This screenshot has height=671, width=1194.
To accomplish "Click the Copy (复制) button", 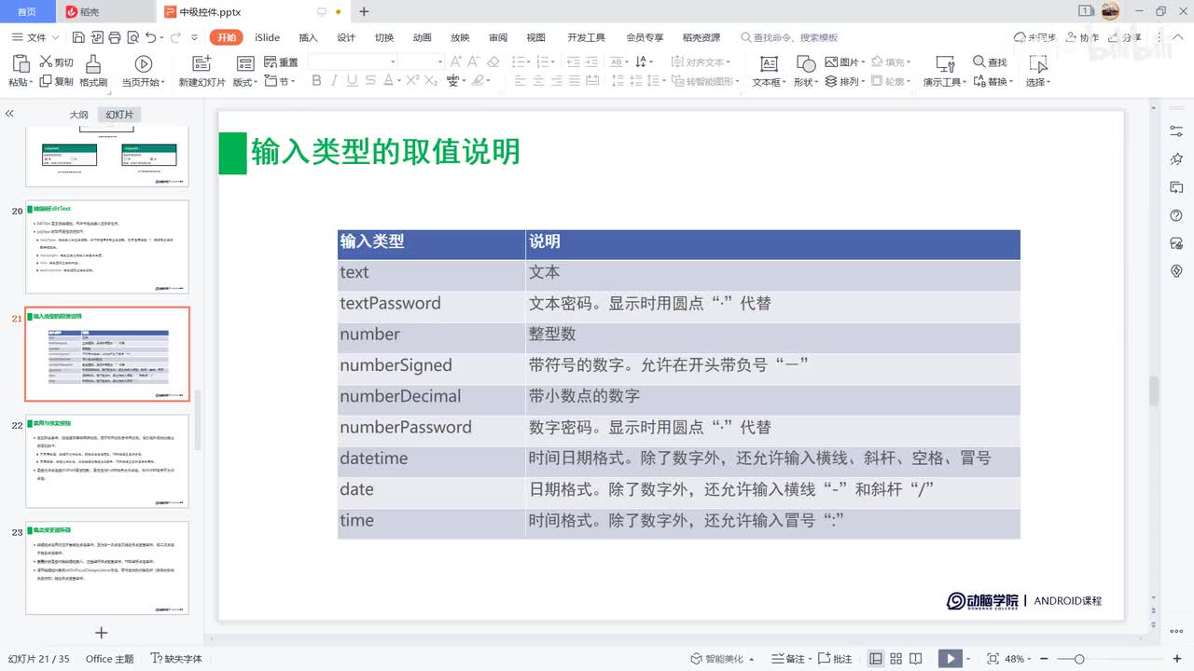I will tap(56, 82).
